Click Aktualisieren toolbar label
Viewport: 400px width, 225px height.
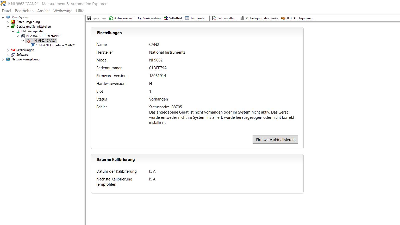coord(123,18)
